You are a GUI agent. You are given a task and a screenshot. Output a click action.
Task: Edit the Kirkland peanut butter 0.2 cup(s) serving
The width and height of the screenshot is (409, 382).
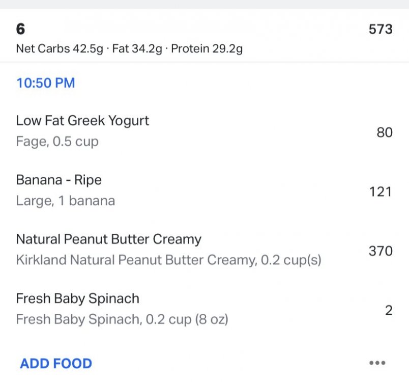coord(168,260)
